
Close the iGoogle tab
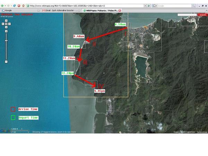[x=38, y=10]
